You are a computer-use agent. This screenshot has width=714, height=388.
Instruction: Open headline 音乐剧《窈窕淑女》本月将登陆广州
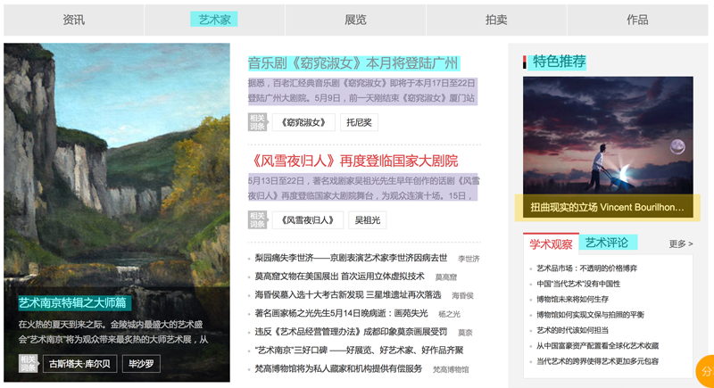tap(353, 63)
